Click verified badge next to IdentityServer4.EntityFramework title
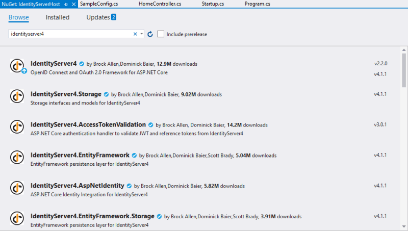Image resolution: width=408 pixels, height=231 pixels. (134, 156)
